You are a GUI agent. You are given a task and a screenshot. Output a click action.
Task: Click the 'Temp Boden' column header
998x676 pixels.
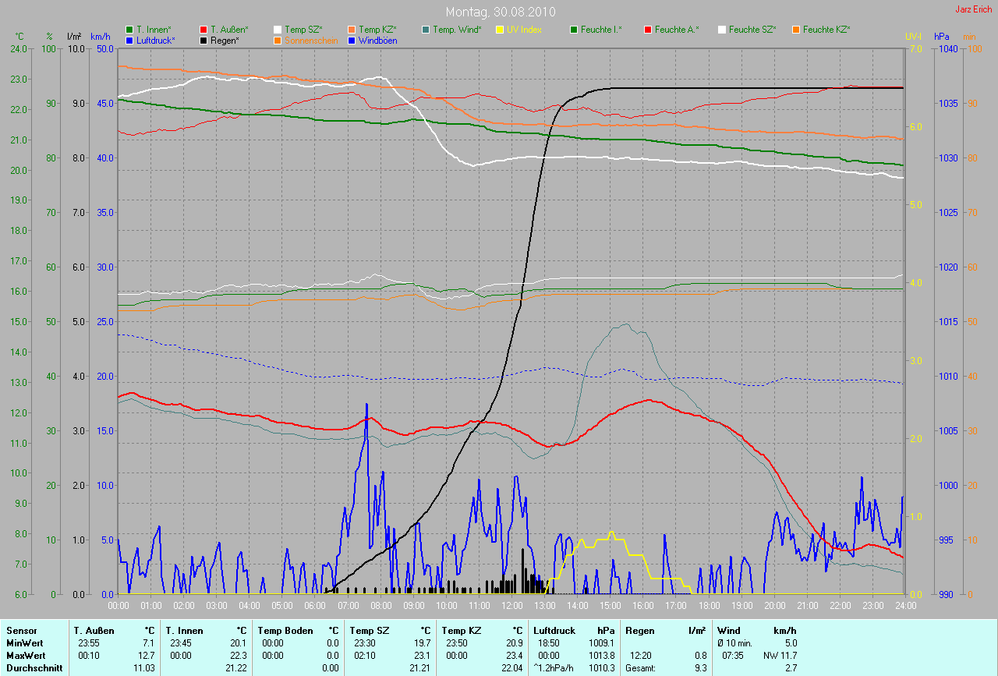tap(285, 630)
